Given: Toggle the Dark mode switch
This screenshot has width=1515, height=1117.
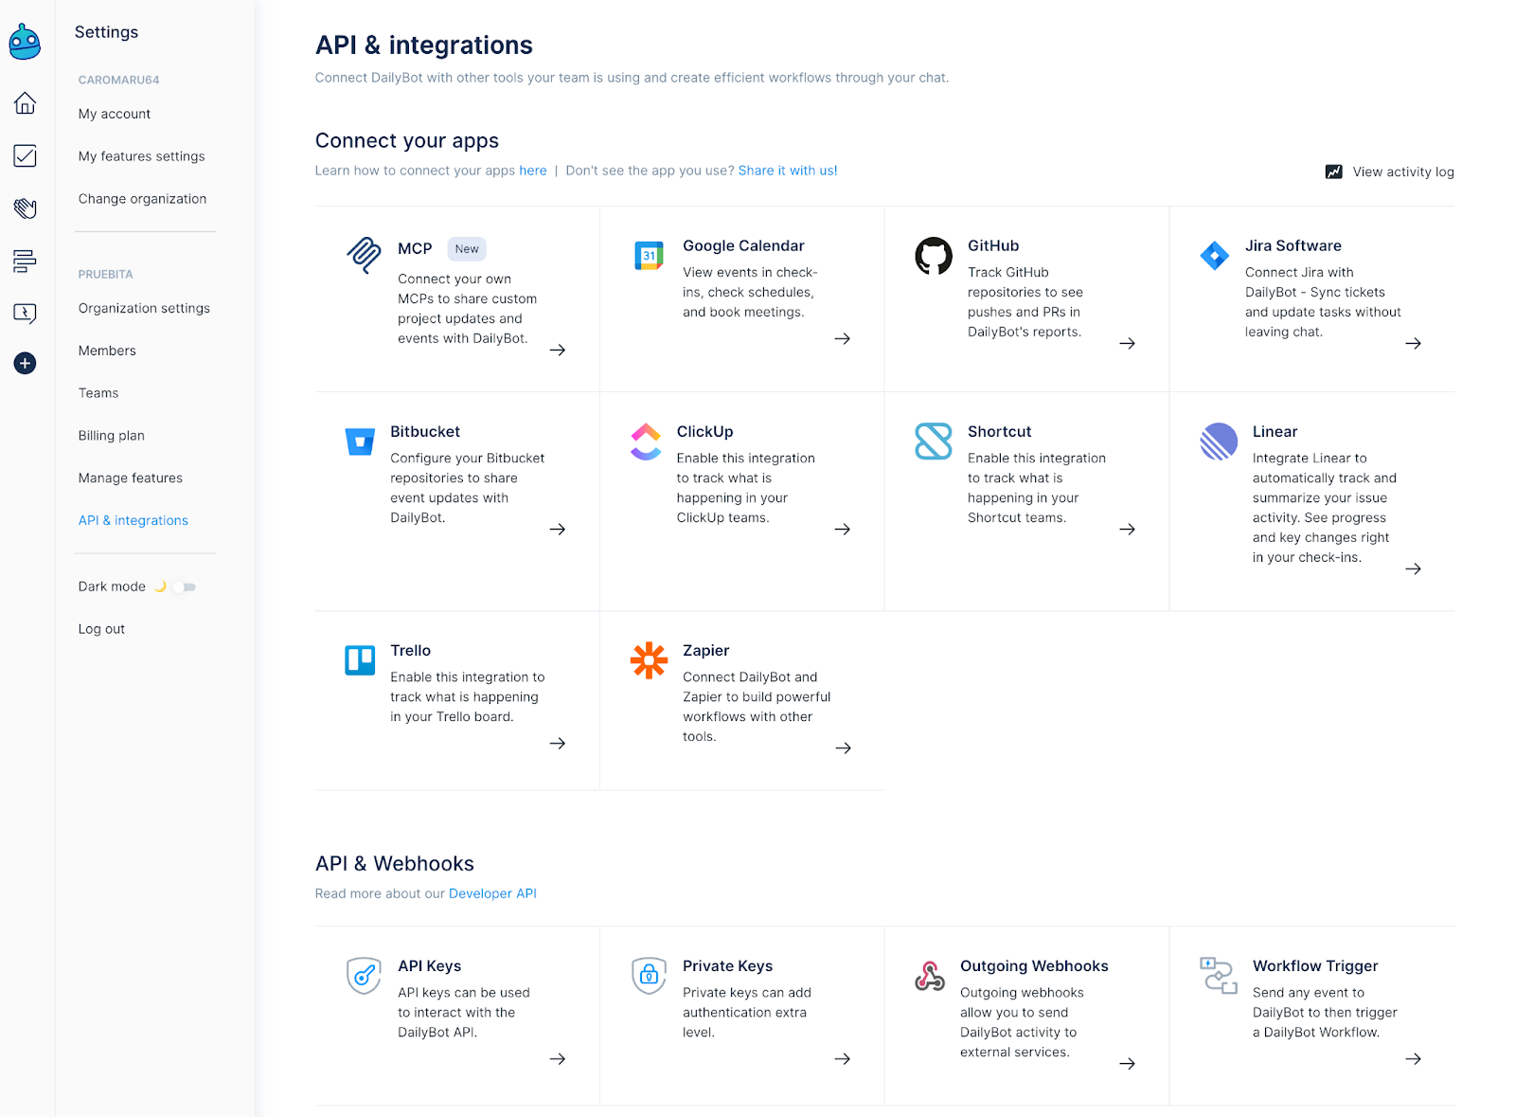Looking at the screenshot, I should pyautogui.click(x=185, y=587).
